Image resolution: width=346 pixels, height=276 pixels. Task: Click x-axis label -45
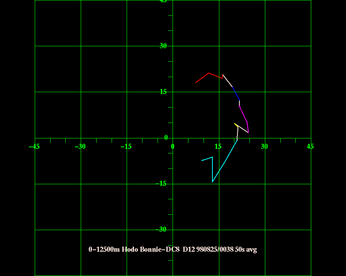point(34,146)
